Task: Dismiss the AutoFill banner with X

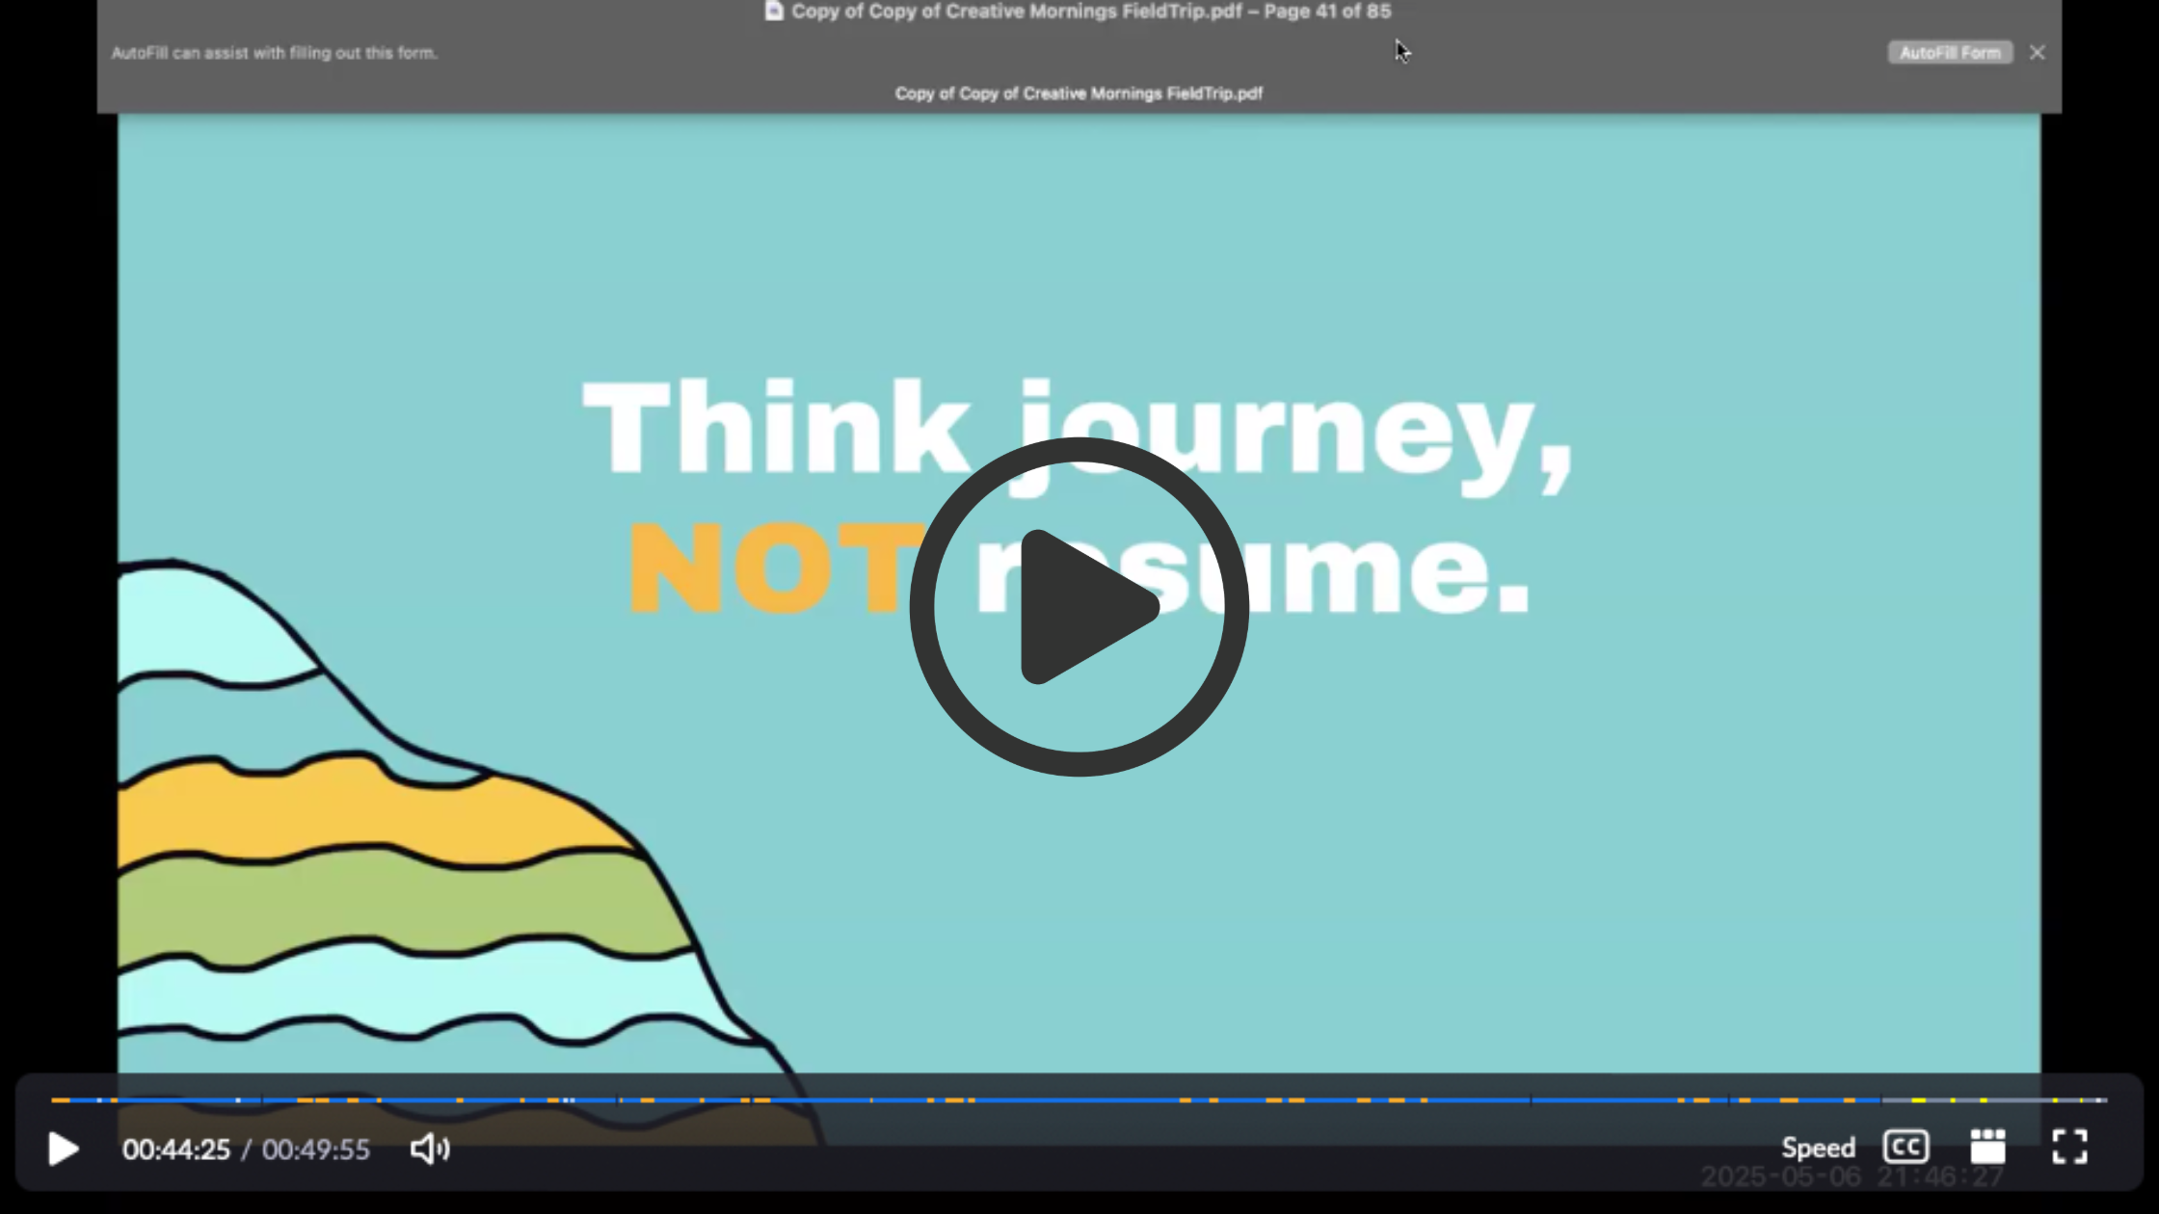Action: coord(2037,53)
